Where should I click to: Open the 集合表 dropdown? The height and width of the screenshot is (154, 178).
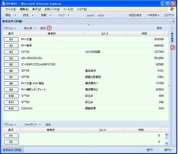tap(29, 28)
